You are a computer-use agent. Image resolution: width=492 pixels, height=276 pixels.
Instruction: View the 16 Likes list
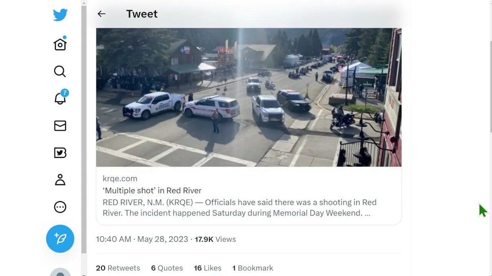208,268
